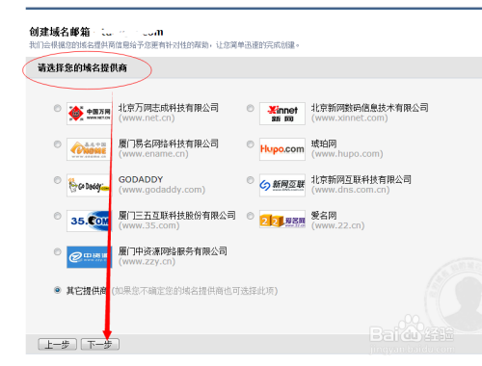Click the 爱名网 label

tap(324, 216)
